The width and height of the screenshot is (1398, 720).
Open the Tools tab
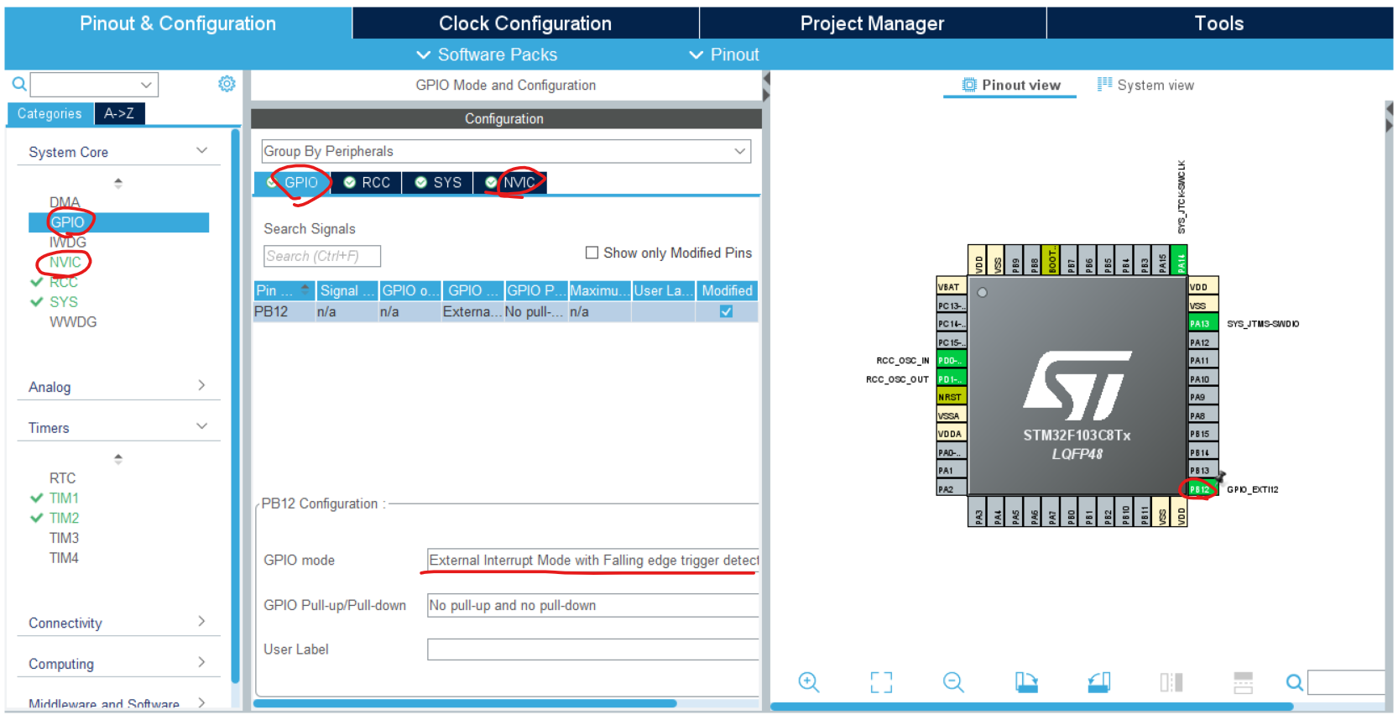1219,23
